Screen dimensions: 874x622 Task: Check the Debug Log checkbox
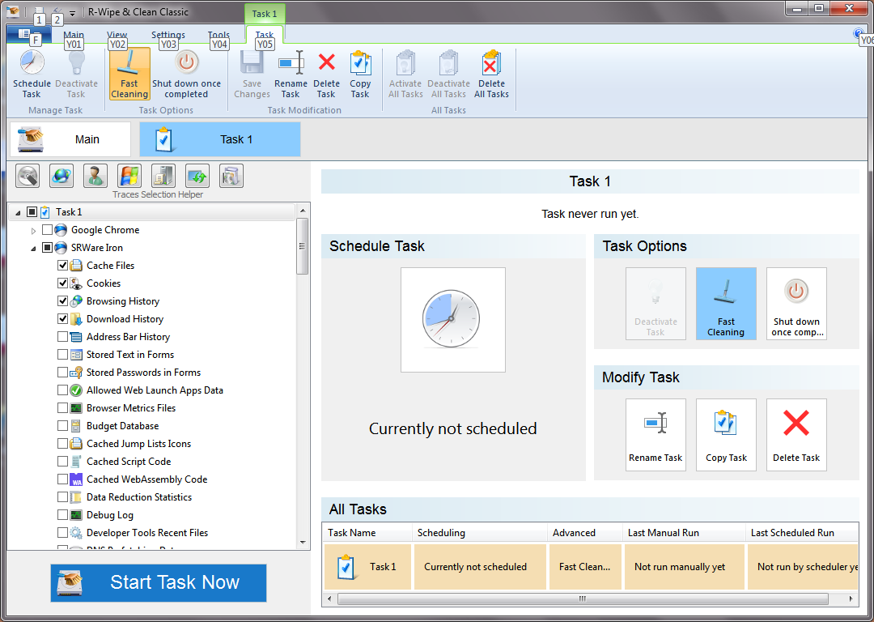click(x=63, y=515)
